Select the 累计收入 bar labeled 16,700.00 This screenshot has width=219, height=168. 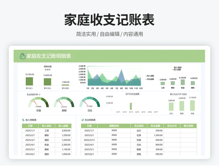click(x=29, y=81)
